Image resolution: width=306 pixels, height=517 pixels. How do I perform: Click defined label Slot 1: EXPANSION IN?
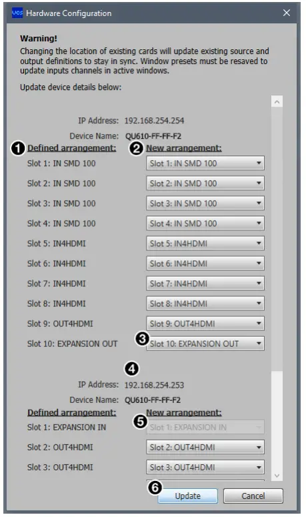click(67, 428)
